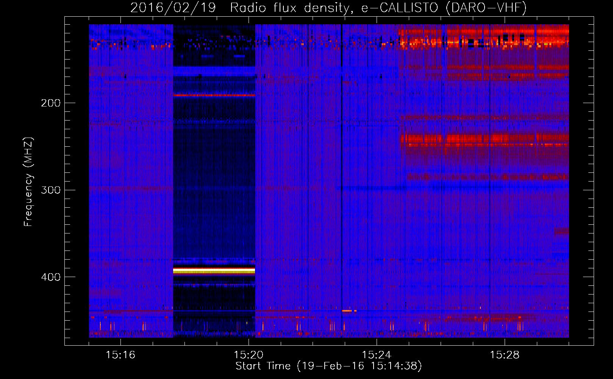This screenshot has height=379, width=613.
Task: Click the 200 frequency tick label
Action: click(51, 103)
